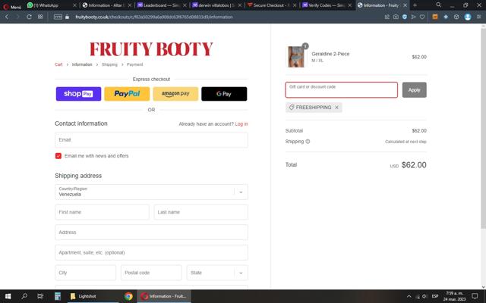
Task: Pay with Shop Pay button
Action: pos(78,94)
